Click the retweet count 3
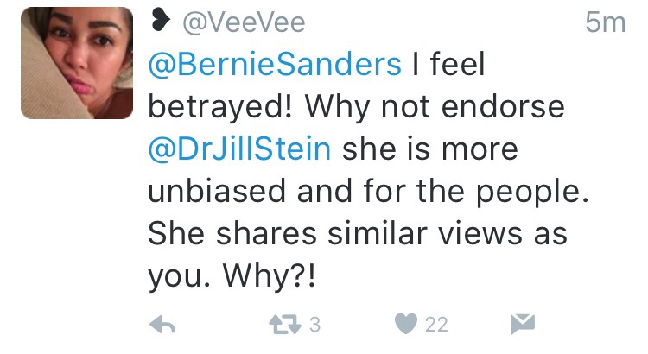The height and width of the screenshot is (354, 648). coord(314,325)
